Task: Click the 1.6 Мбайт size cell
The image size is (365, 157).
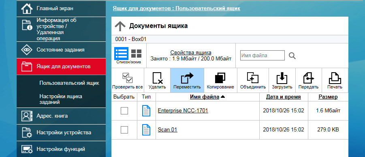Action: pos(328,111)
